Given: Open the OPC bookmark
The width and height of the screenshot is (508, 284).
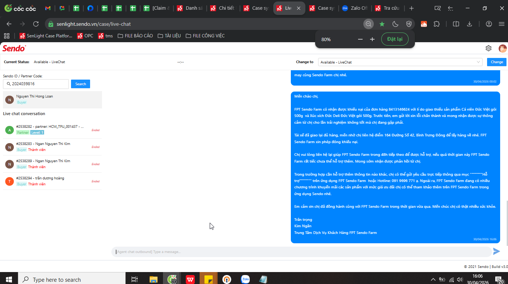Looking at the screenshot, I should [85, 36].
